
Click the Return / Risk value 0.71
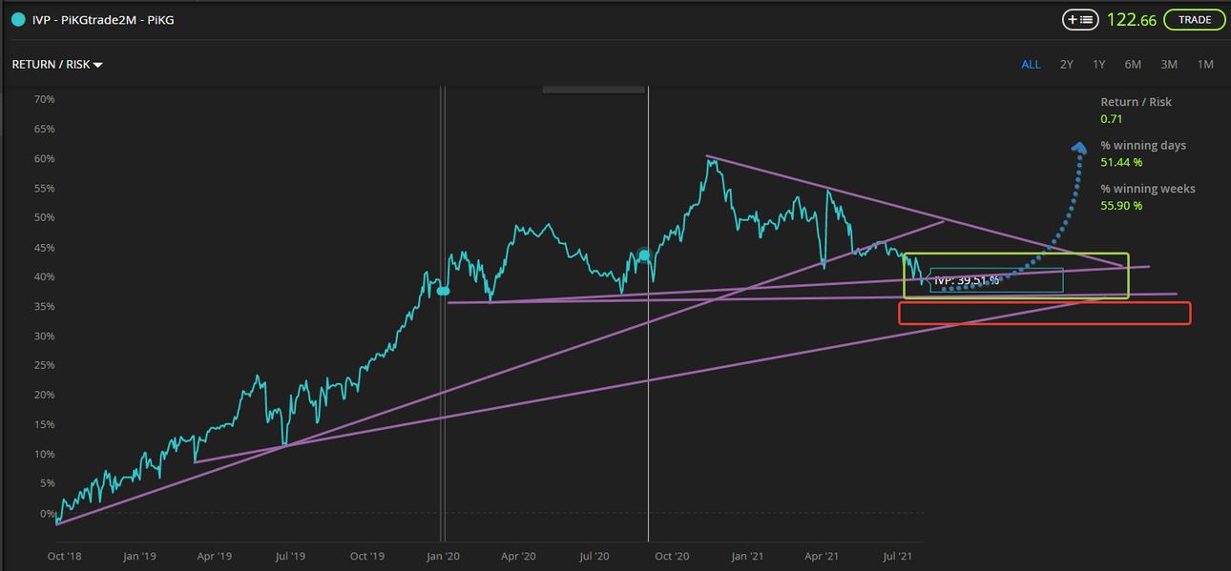coord(1111,118)
